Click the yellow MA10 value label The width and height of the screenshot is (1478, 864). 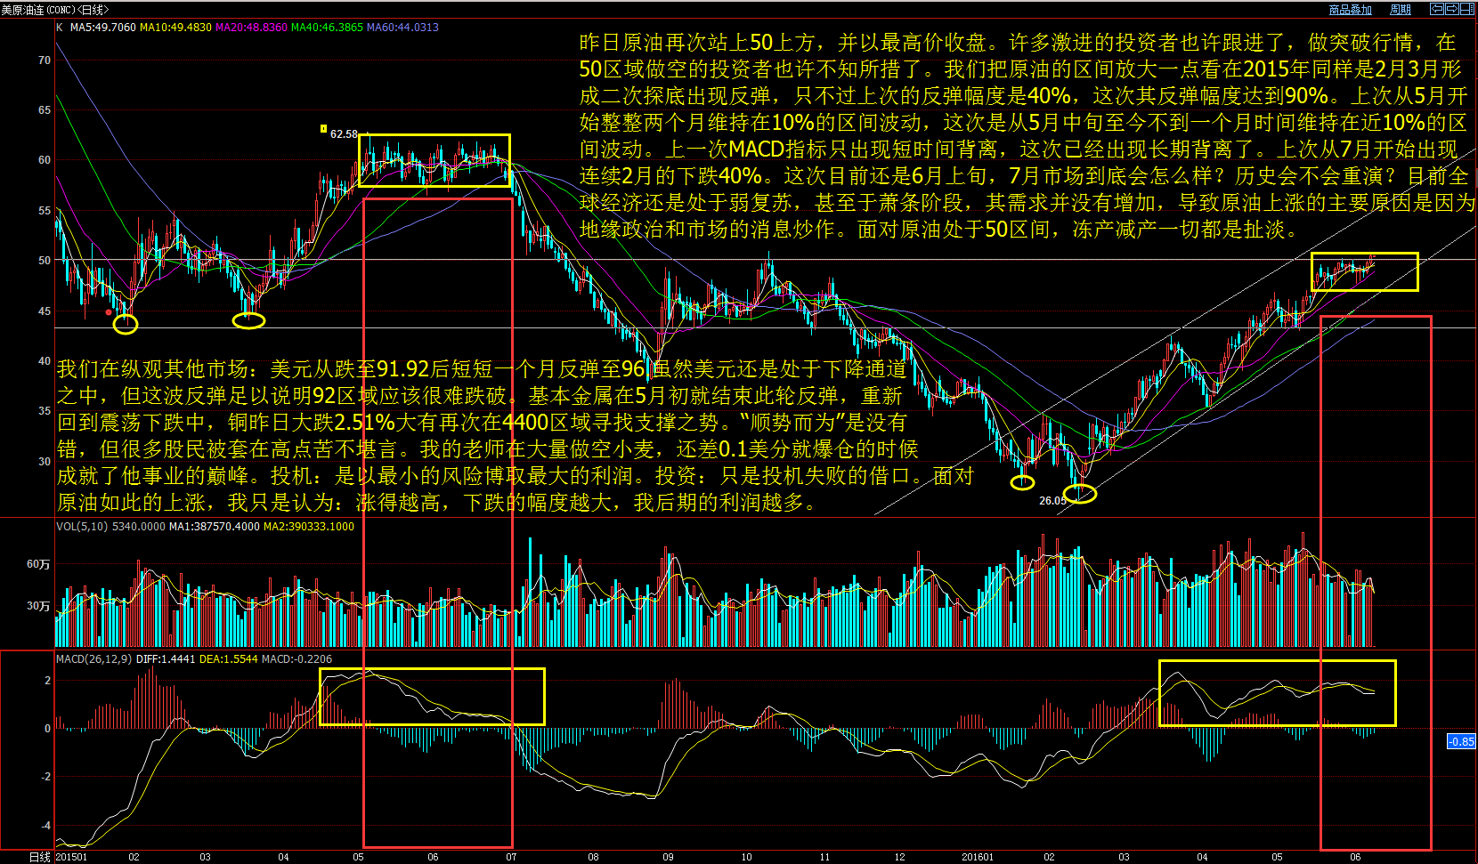point(176,28)
